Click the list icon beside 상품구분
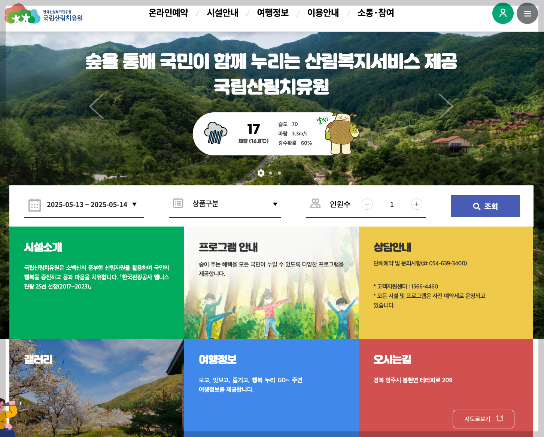This screenshot has width=544, height=437. pyautogui.click(x=178, y=204)
